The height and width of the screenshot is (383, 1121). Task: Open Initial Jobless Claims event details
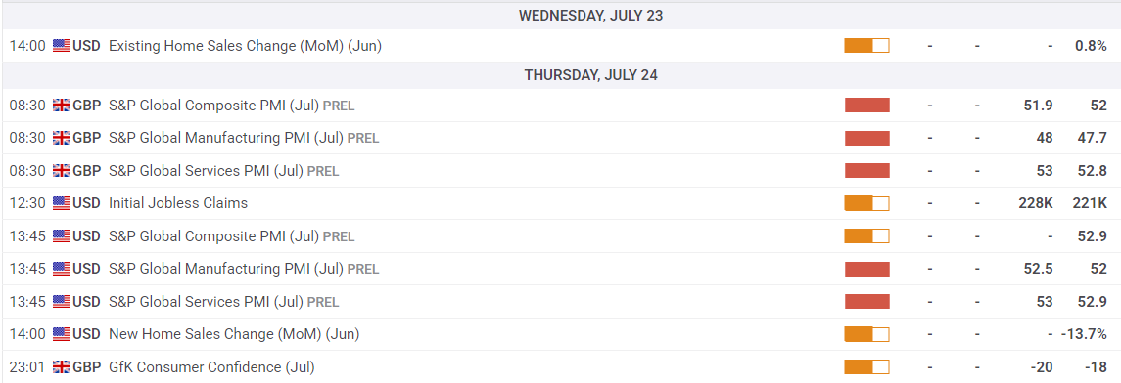click(178, 203)
